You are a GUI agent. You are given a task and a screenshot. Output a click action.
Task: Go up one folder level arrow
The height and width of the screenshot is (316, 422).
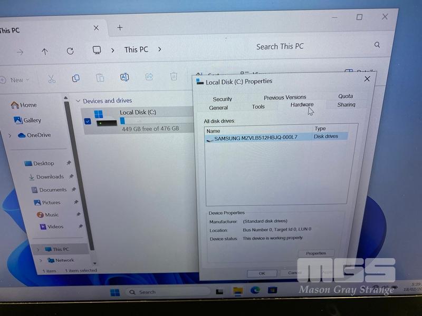click(x=45, y=52)
